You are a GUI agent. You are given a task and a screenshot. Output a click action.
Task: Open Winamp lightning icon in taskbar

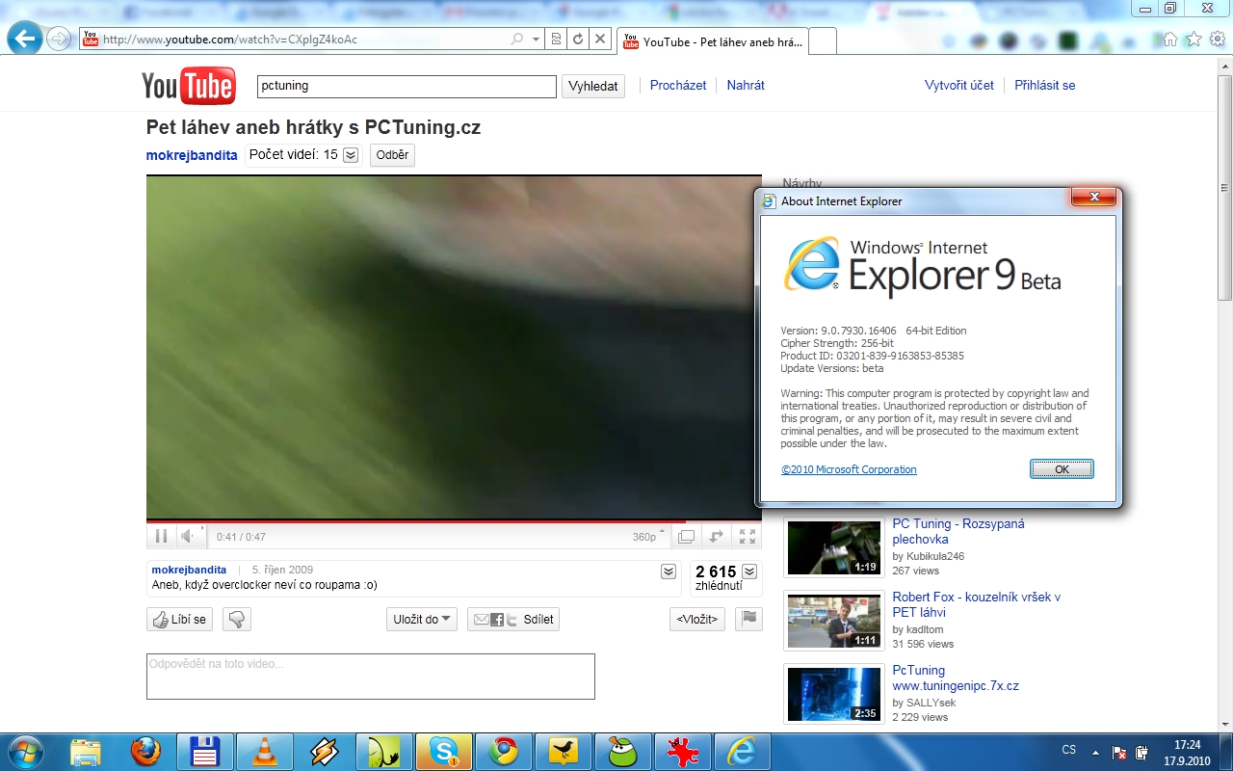tap(325, 751)
